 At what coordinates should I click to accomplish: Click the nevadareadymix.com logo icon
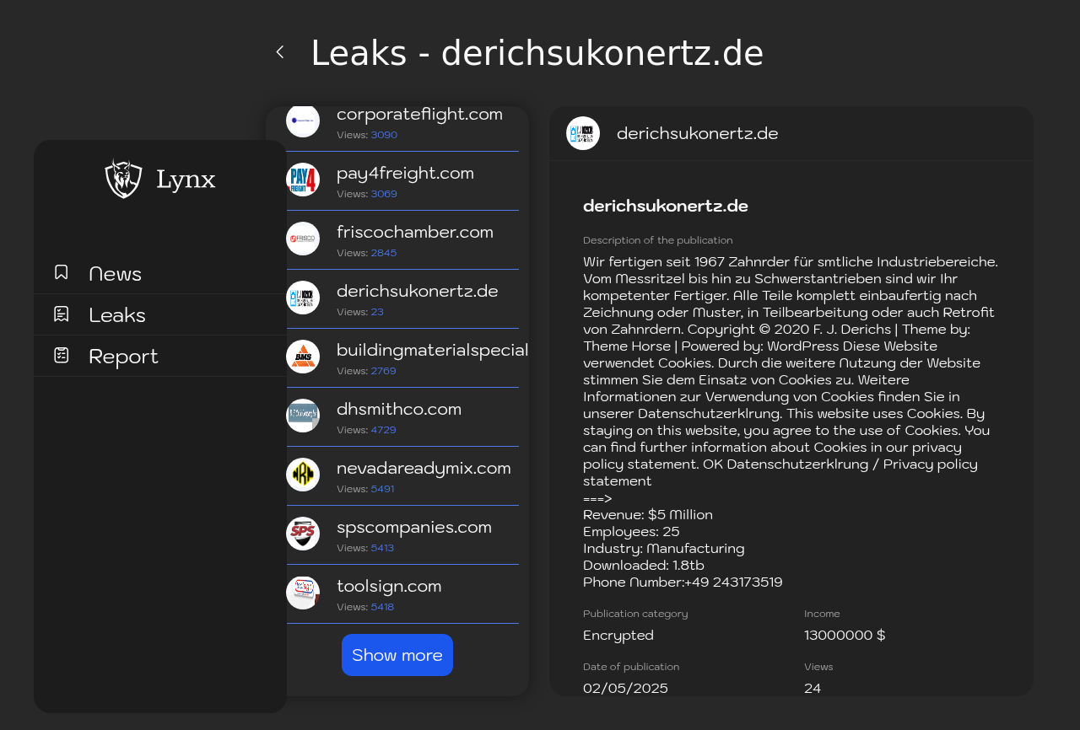click(303, 475)
